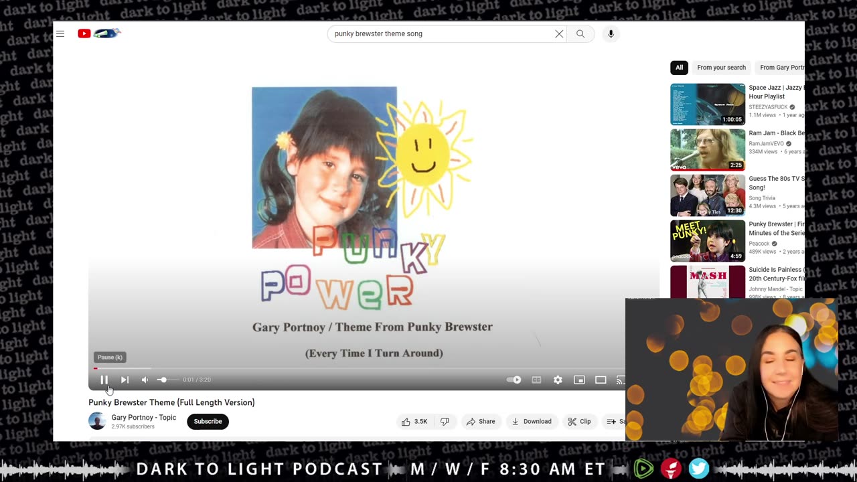Open MASH 'Suicide Is Painless' thumbnail
Image resolution: width=857 pixels, height=482 pixels.
(x=708, y=282)
